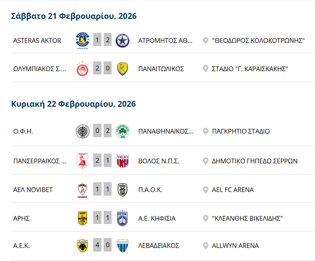Click the AEK yellow eagle logo
The image size is (315, 261).
(82, 246)
